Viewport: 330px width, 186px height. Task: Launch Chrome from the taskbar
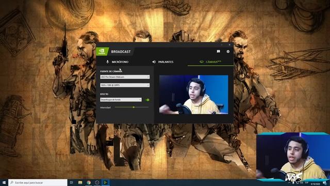[89, 182]
